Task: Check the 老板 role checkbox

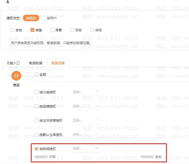Action: [x=13, y=30]
